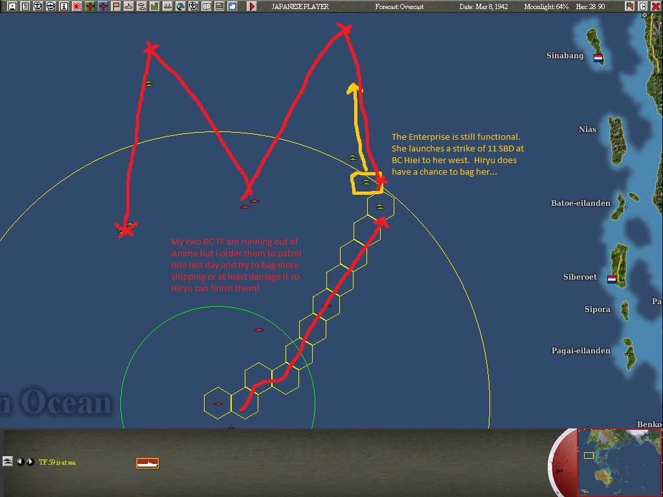
Task: Click the 'Forecast: Overcast' status text
Action: point(399,6)
